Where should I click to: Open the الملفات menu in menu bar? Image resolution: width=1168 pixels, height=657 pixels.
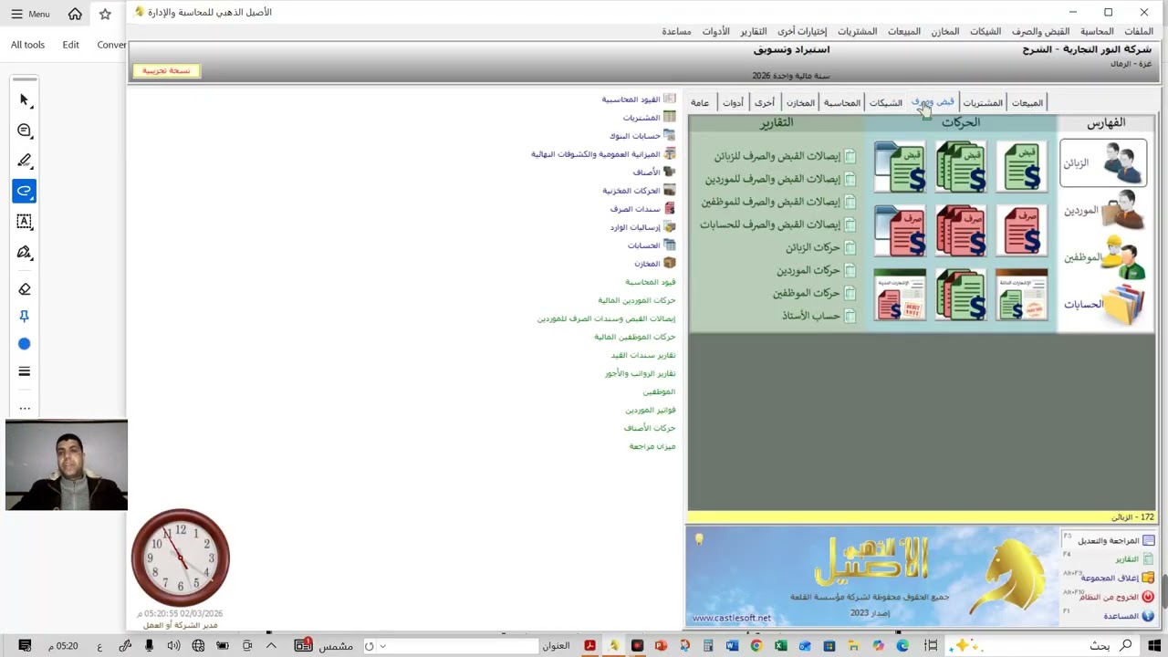point(1139,31)
